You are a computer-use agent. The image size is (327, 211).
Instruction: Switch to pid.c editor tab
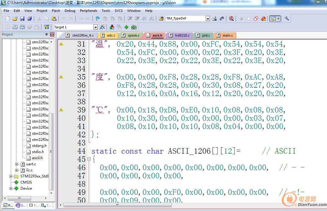pos(203,35)
